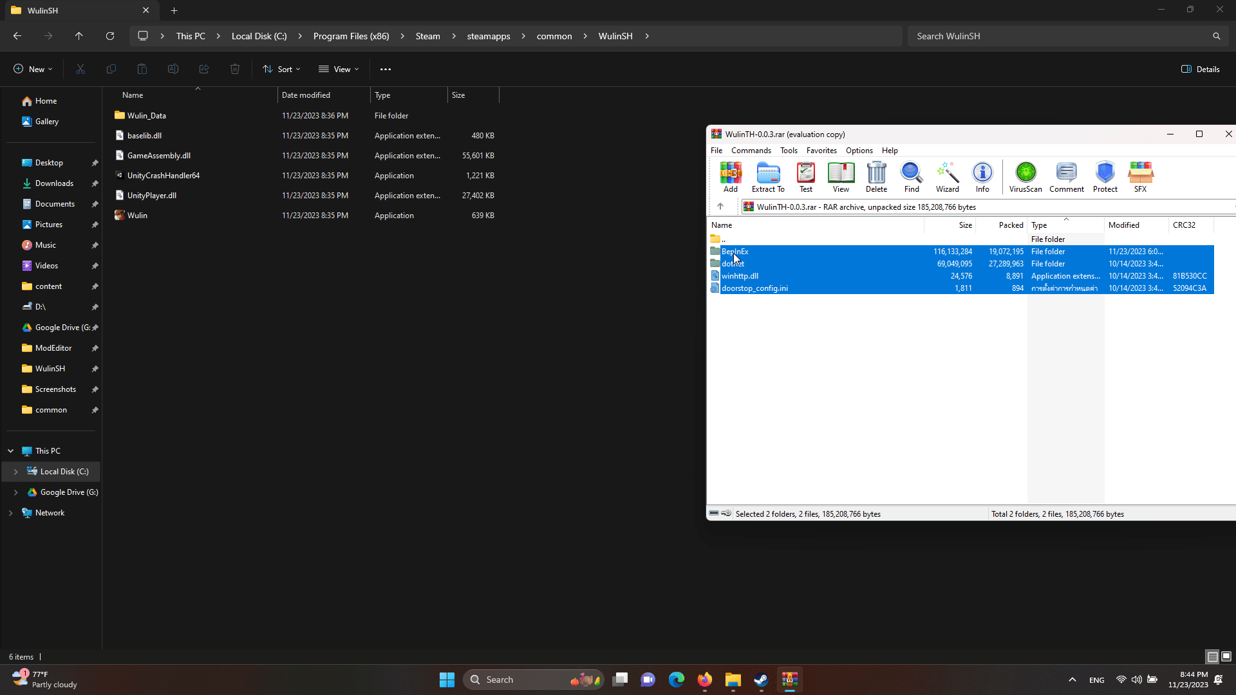The image size is (1236, 695).
Task: Click the New button in Explorer
Action: tap(33, 69)
